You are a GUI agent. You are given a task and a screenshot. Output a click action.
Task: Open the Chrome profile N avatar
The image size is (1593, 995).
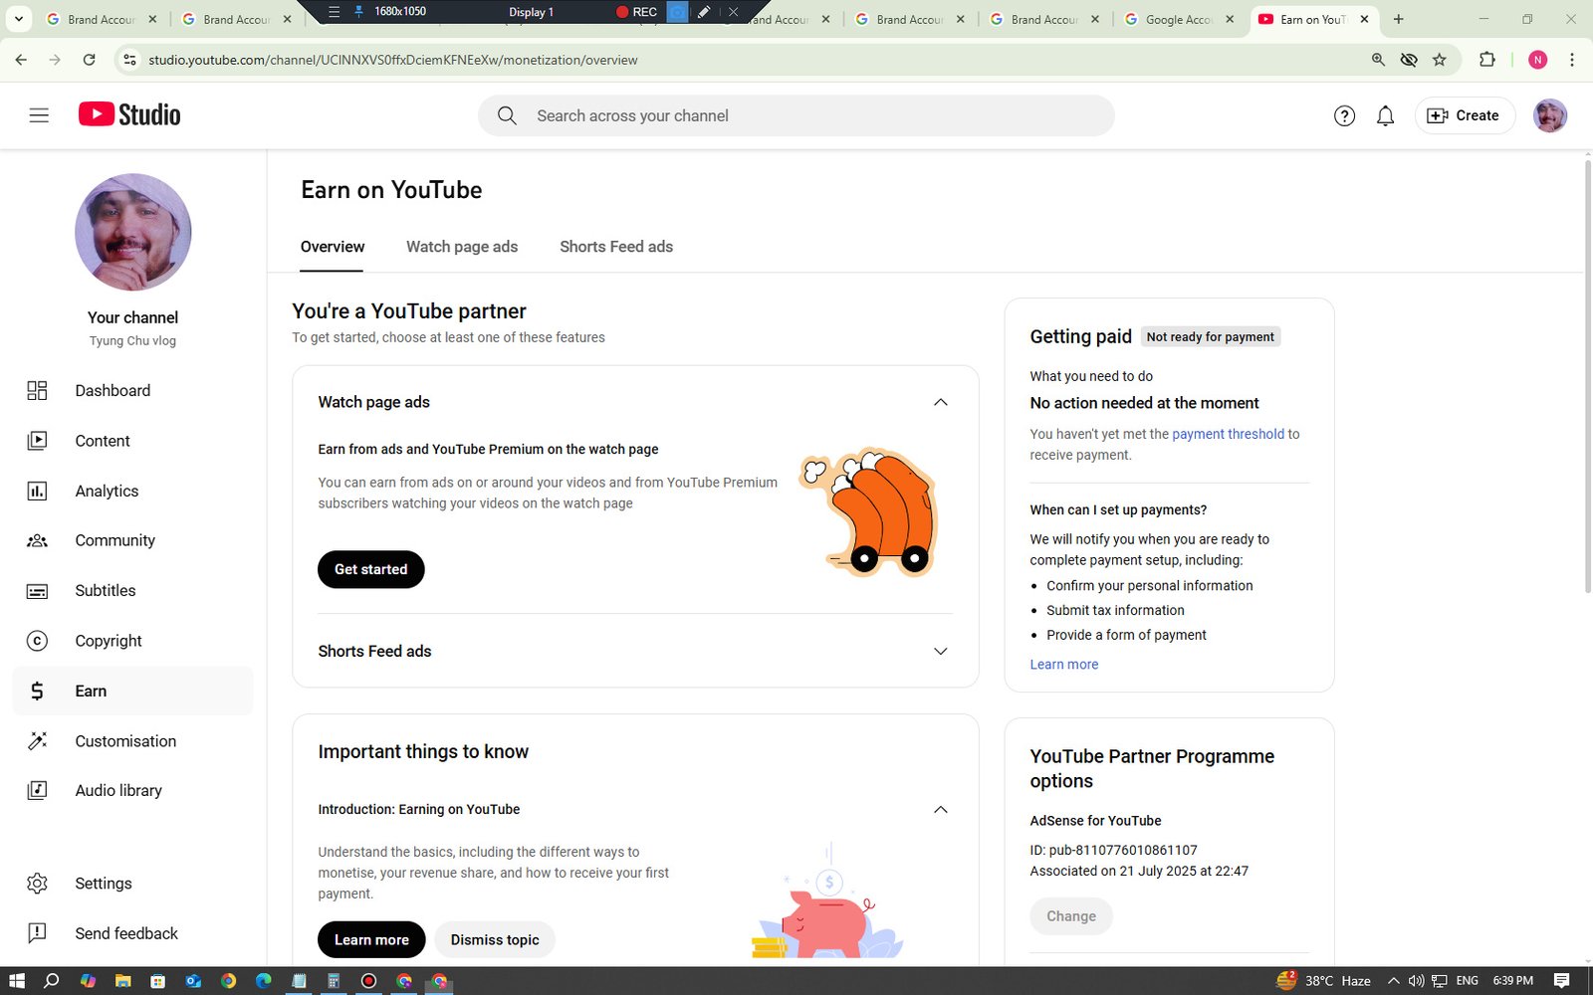tap(1537, 60)
